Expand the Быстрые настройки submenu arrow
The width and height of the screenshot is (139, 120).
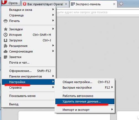pyautogui.click(x=112, y=87)
